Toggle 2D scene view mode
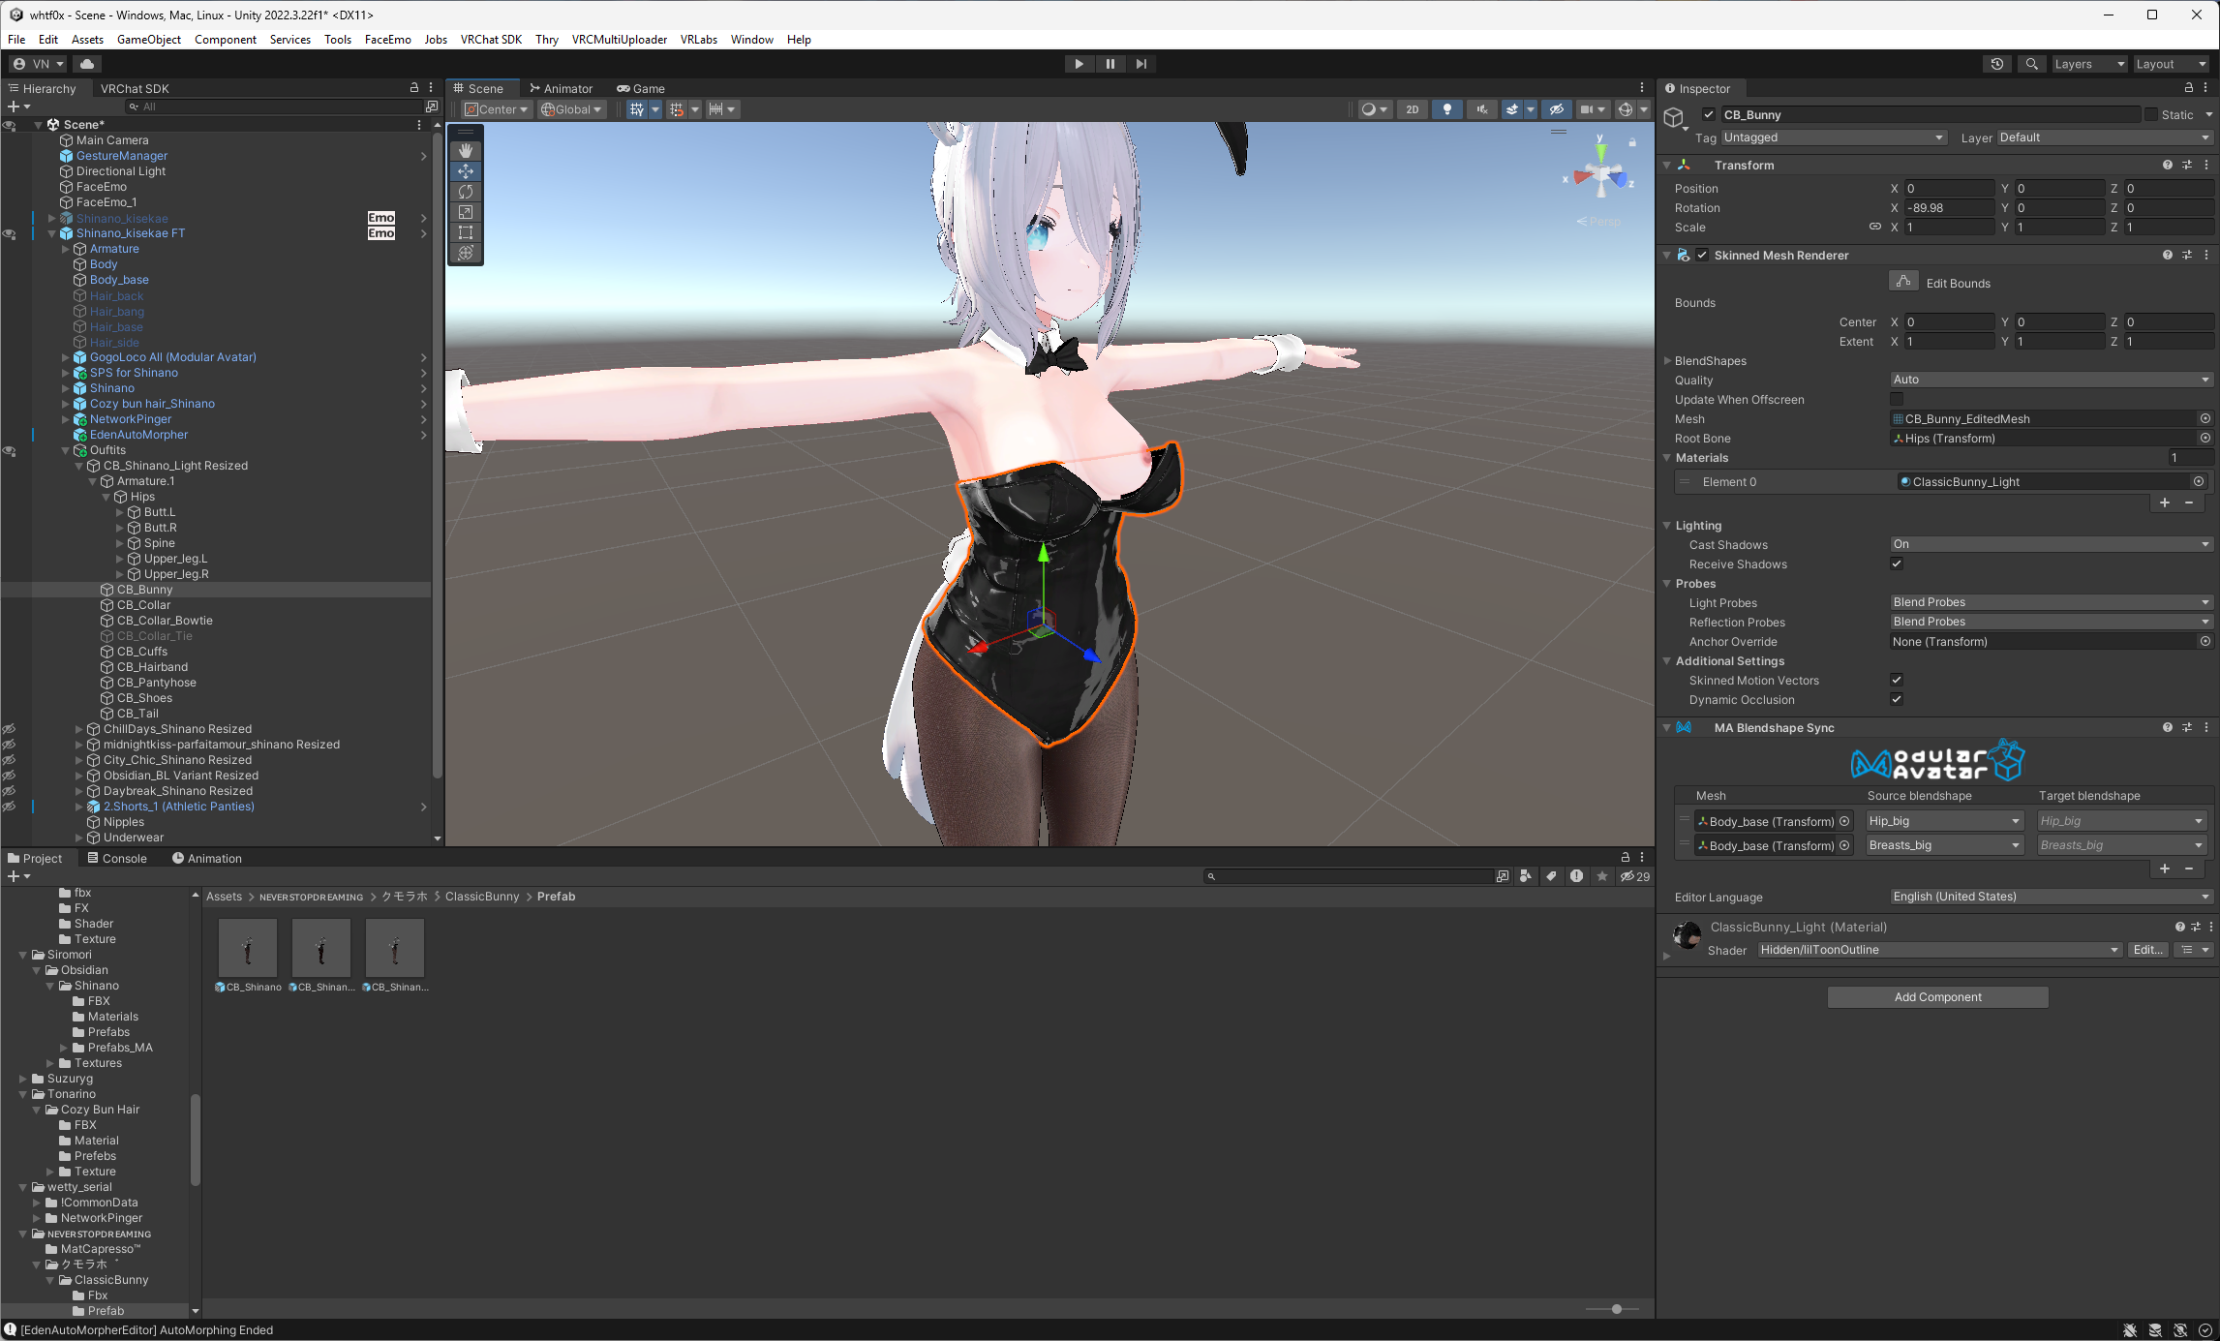This screenshot has height=1341, width=2220. coord(1413,109)
